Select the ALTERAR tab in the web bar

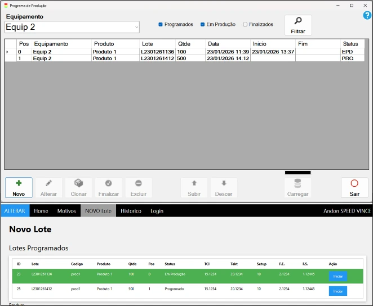[x=15, y=211]
